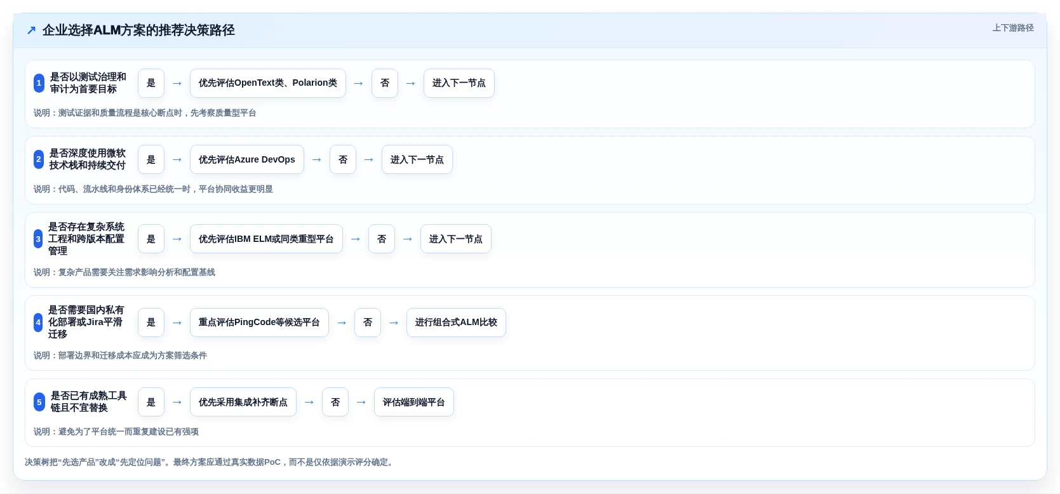Open 优先评估IBM ELM或同类重型平台 box
Image resolution: width=1060 pixels, height=494 pixels.
(266, 239)
